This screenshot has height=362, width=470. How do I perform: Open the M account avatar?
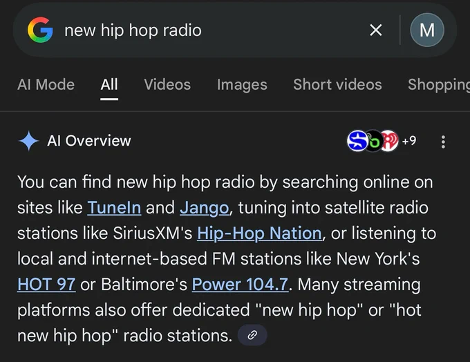427,30
